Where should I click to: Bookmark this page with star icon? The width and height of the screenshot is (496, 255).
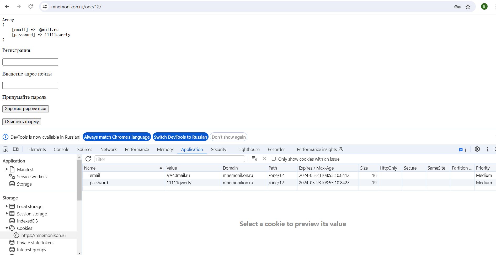[468, 7]
